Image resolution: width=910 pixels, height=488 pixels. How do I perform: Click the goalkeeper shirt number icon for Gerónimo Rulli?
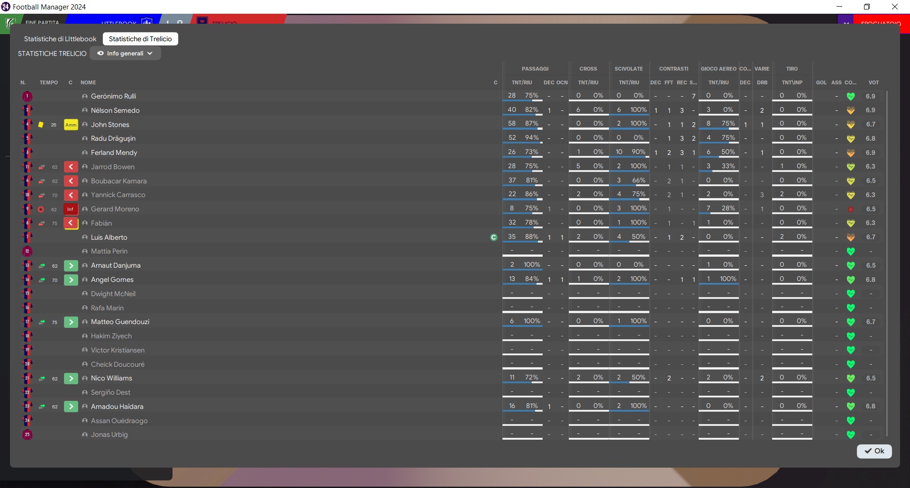pos(27,96)
